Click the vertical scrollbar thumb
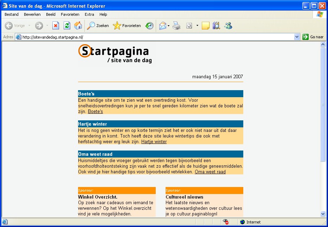 coord(323,105)
